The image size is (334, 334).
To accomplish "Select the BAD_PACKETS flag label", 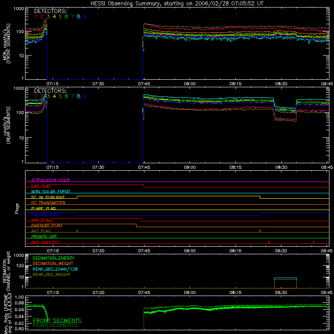I will point(46,242).
